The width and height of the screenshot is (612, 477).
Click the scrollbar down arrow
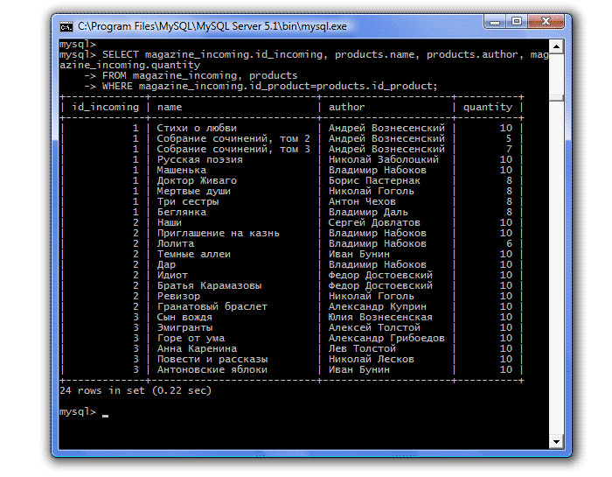pos(557,440)
